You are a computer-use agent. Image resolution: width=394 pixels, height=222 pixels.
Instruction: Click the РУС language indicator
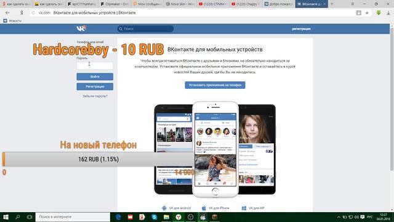pyautogui.click(x=369, y=217)
